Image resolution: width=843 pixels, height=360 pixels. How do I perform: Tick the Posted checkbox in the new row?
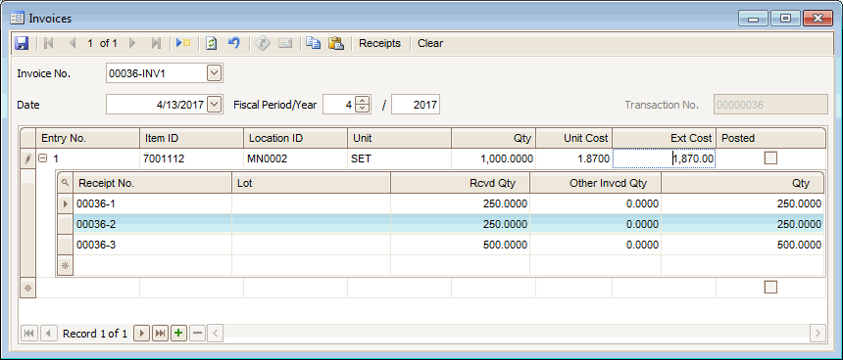coord(770,288)
